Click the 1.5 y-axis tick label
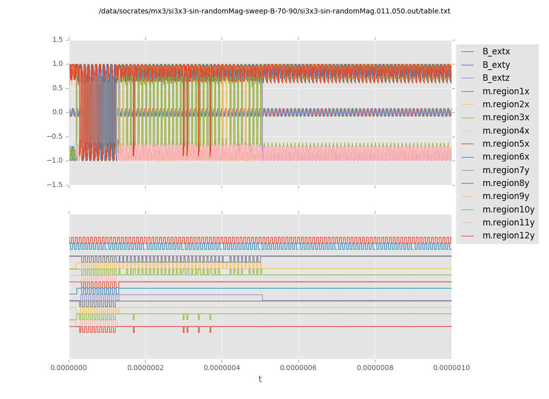 coord(57,39)
